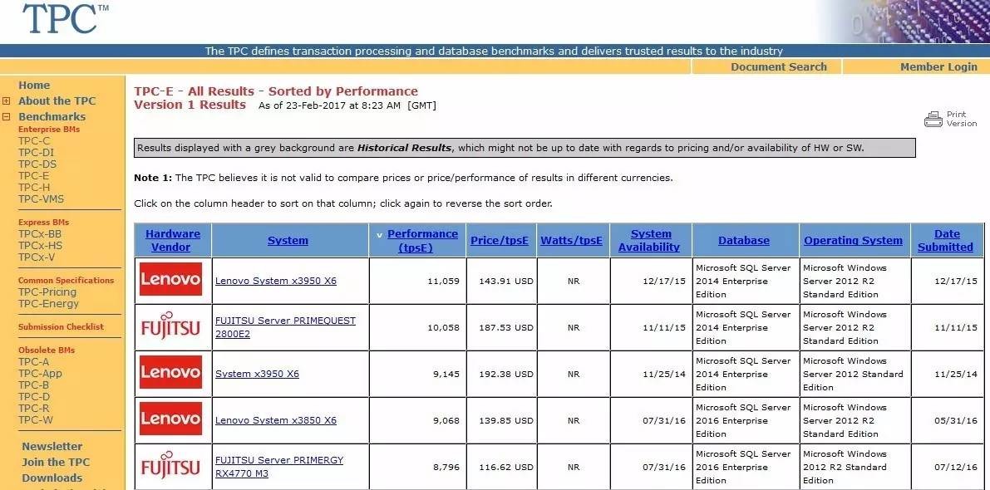Click the 8,796 performance value
The image size is (990, 490).
446,468
